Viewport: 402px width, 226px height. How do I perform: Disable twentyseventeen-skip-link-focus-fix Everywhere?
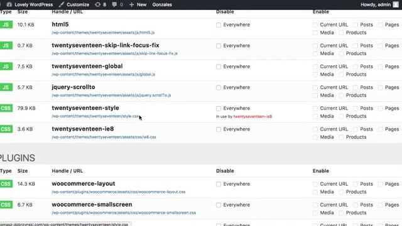[x=219, y=46]
